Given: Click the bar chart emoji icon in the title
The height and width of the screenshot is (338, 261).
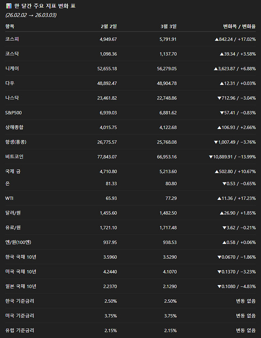Looking at the screenshot, I should coord(9,6).
